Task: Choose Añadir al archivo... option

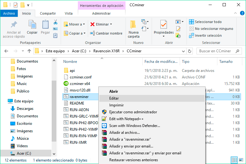Action: (x=152, y=133)
